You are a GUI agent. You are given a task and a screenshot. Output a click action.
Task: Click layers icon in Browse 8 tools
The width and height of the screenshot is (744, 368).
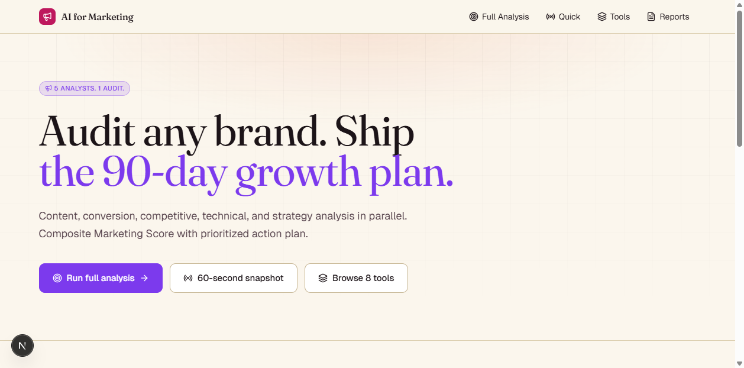pos(323,278)
